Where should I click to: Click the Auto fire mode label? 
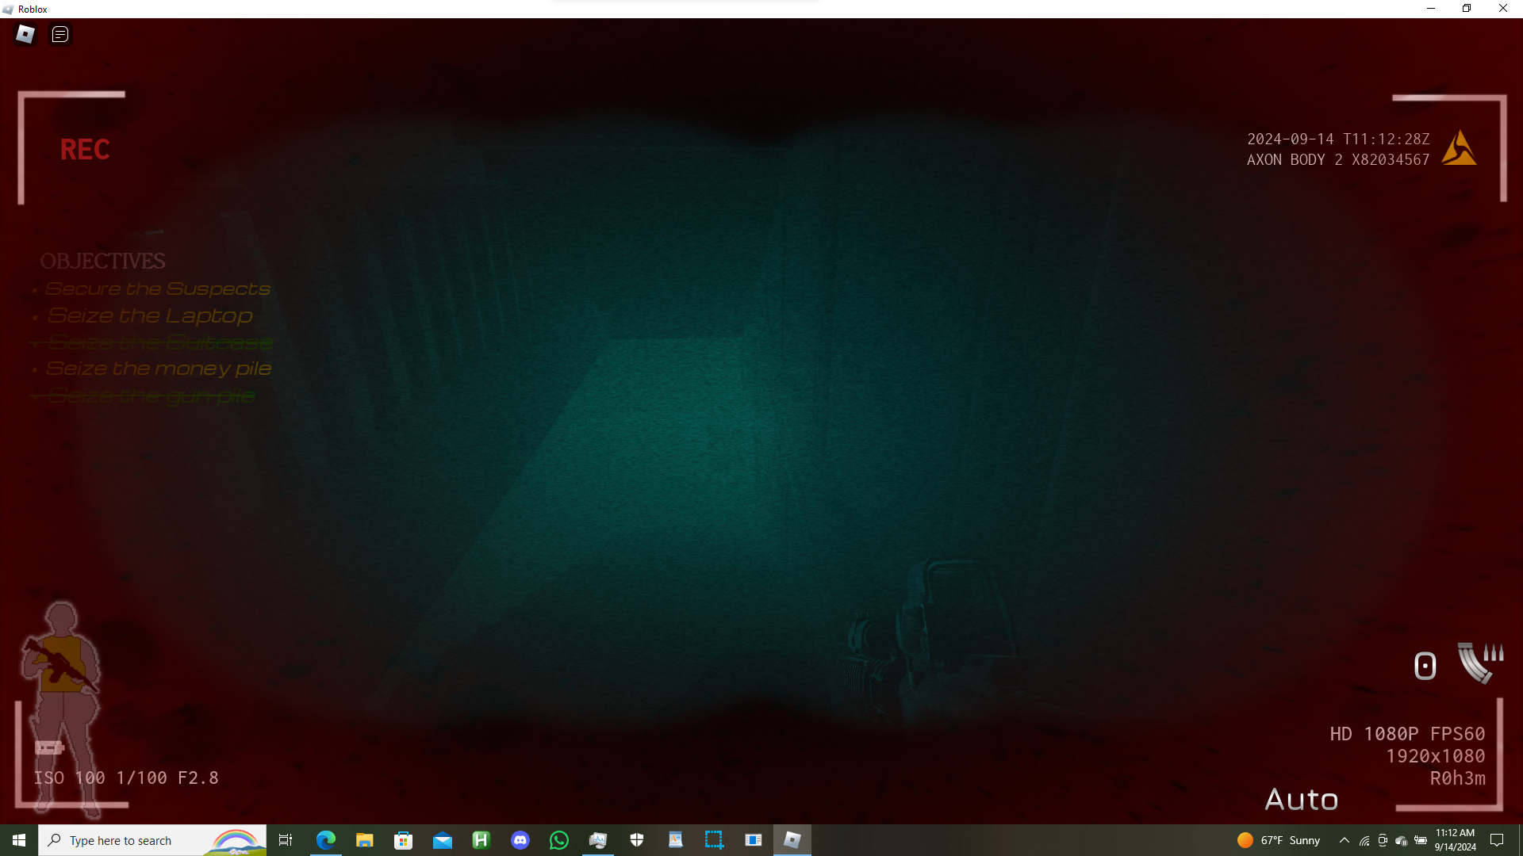(1301, 799)
